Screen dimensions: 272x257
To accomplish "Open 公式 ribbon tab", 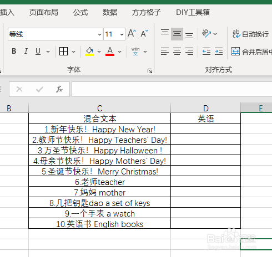I will click(x=80, y=12).
